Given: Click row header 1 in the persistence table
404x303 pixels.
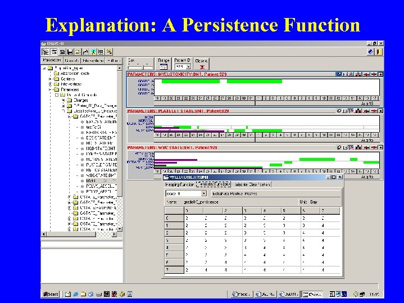Looking at the screenshot, I should (x=174, y=225).
